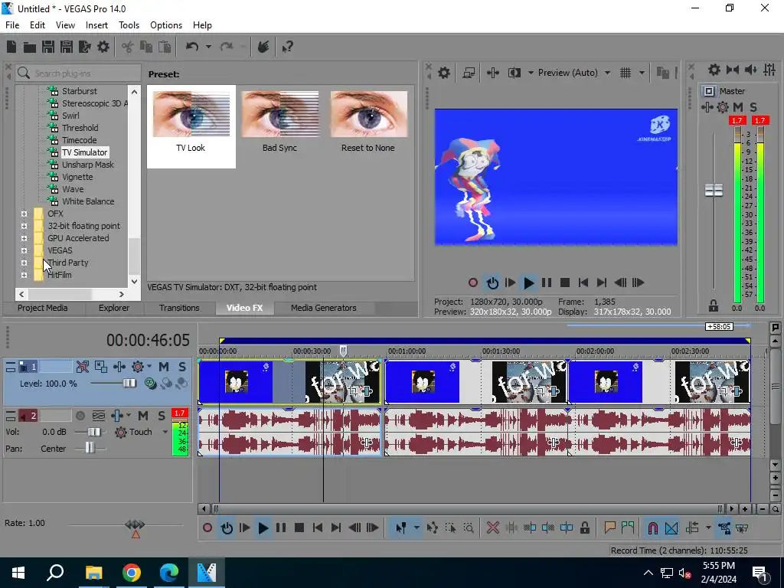
Task: Expand the VEGAS folder
Action: pos(24,250)
